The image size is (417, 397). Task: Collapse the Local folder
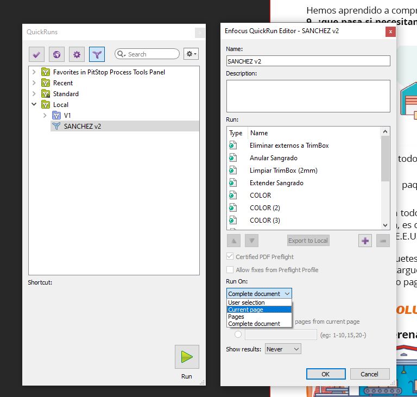pyautogui.click(x=34, y=104)
